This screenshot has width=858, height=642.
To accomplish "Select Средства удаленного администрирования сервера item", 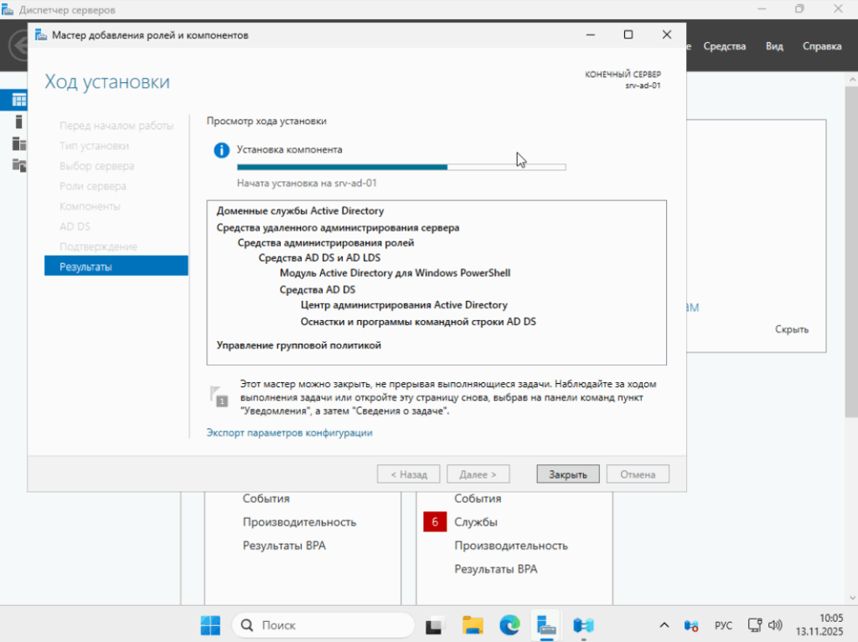I will (x=338, y=228).
